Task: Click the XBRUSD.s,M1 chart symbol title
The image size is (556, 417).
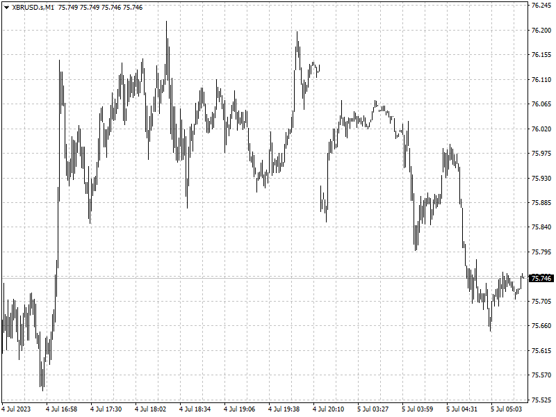Action: (33, 8)
